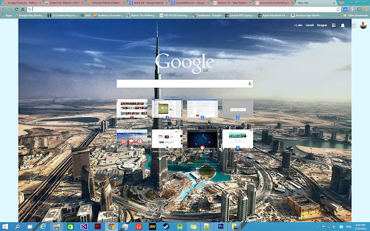Image resolution: width=370 pixels, height=231 pixels.
Task: Open Adobe Flash from the taskbar
Action: 98,226
